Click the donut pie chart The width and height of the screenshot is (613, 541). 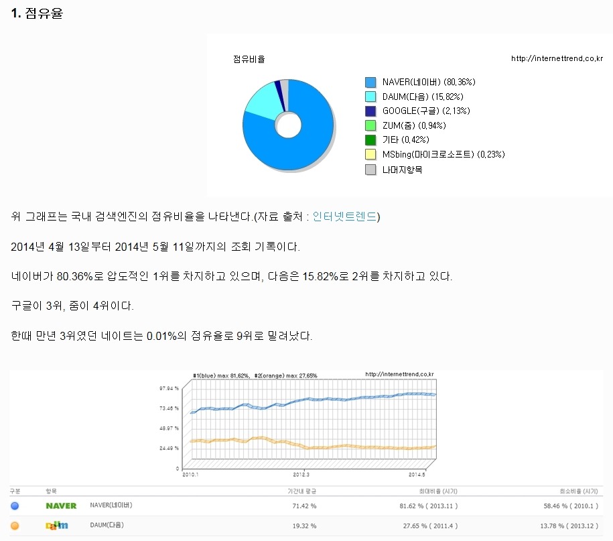[289, 125]
